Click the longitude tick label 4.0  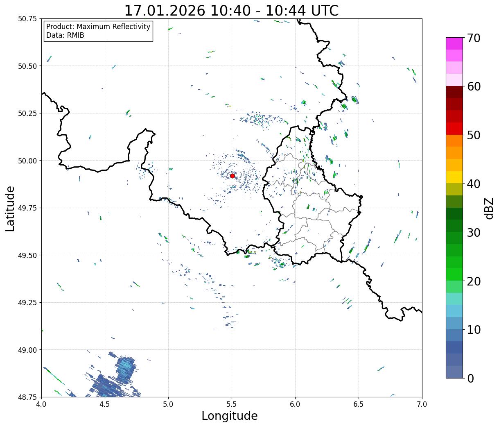(x=41, y=404)
